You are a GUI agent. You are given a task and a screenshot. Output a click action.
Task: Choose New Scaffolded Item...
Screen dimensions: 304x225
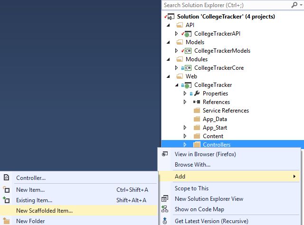(44, 211)
